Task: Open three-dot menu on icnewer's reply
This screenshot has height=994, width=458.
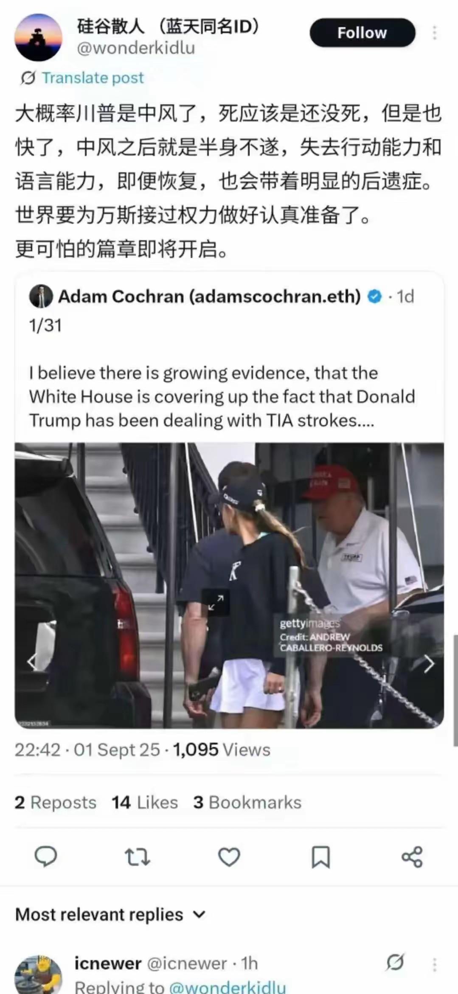Action: coord(434,964)
